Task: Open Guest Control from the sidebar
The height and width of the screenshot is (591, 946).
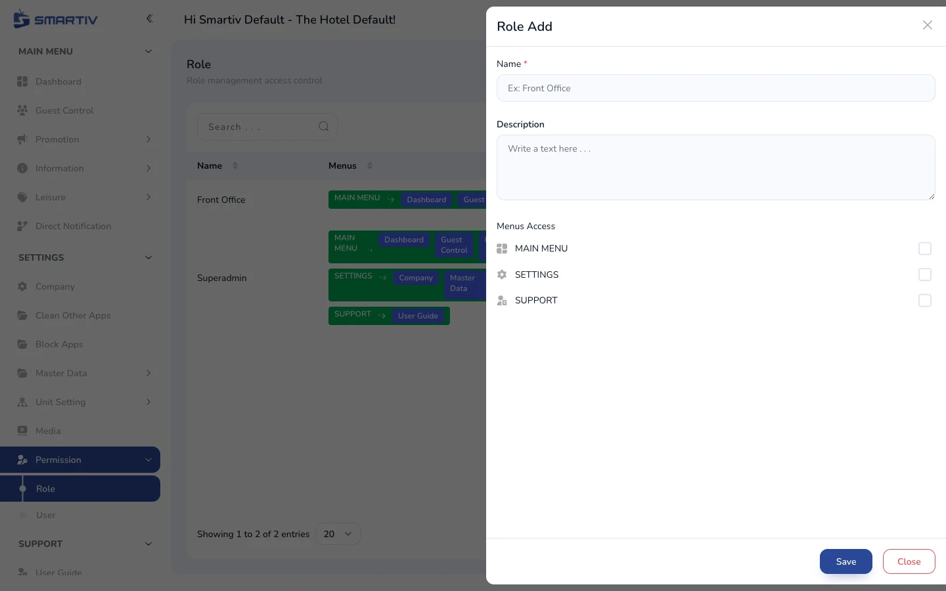Action: (x=80, y=110)
